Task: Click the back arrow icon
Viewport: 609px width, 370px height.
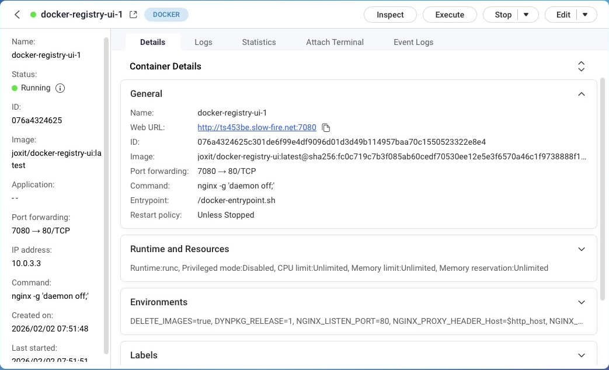Action: click(x=17, y=15)
